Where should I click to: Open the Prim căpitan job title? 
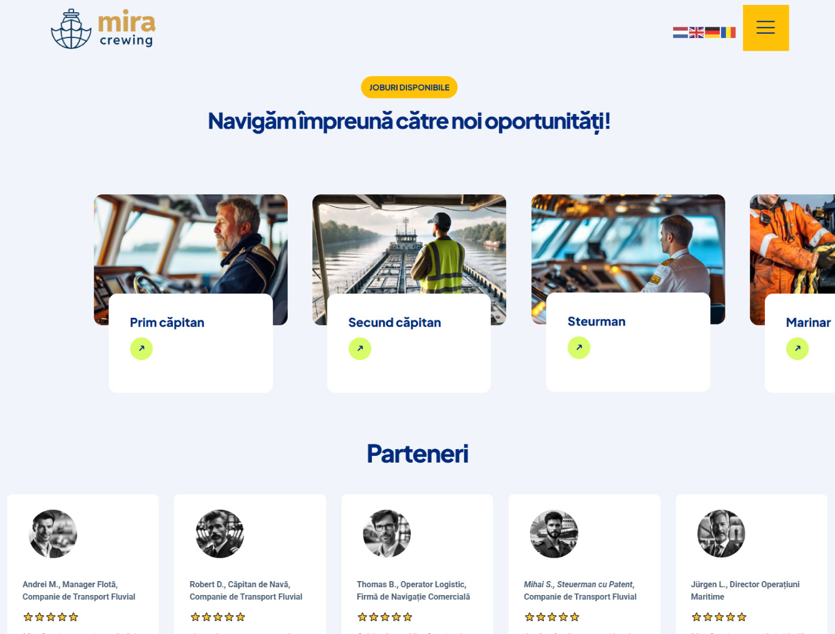point(167,323)
